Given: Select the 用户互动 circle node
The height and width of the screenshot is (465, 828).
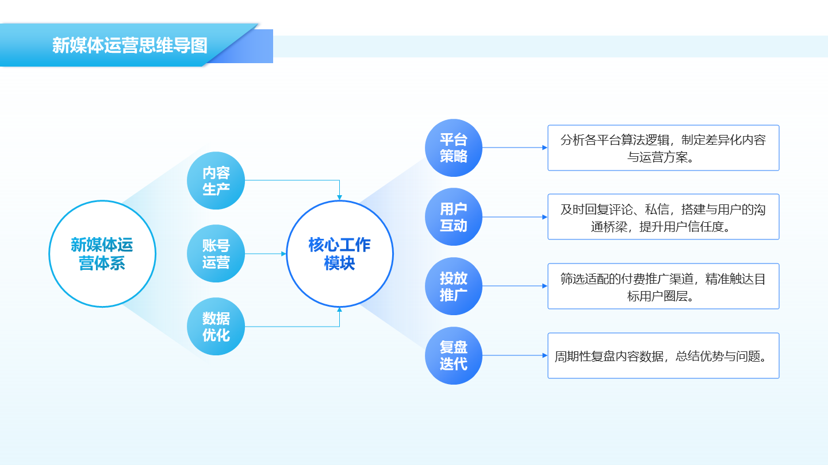Looking at the screenshot, I should click(454, 217).
